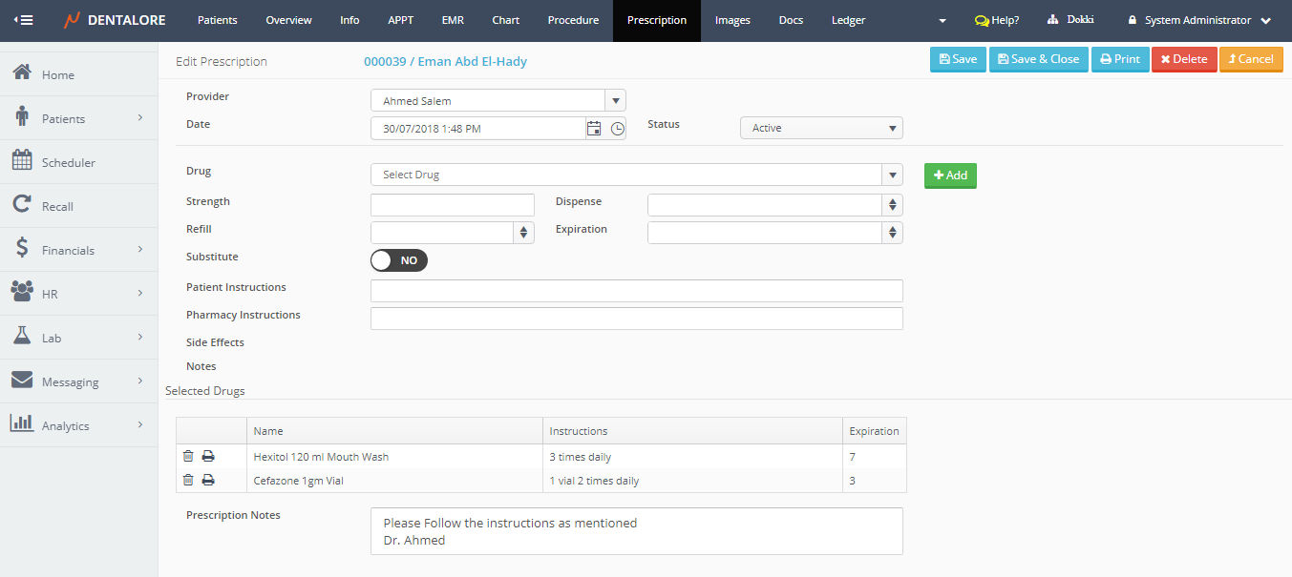Go to the Chart tab
Image resolution: width=1292 pixels, height=577 pixels.
(x=506, y=20)
